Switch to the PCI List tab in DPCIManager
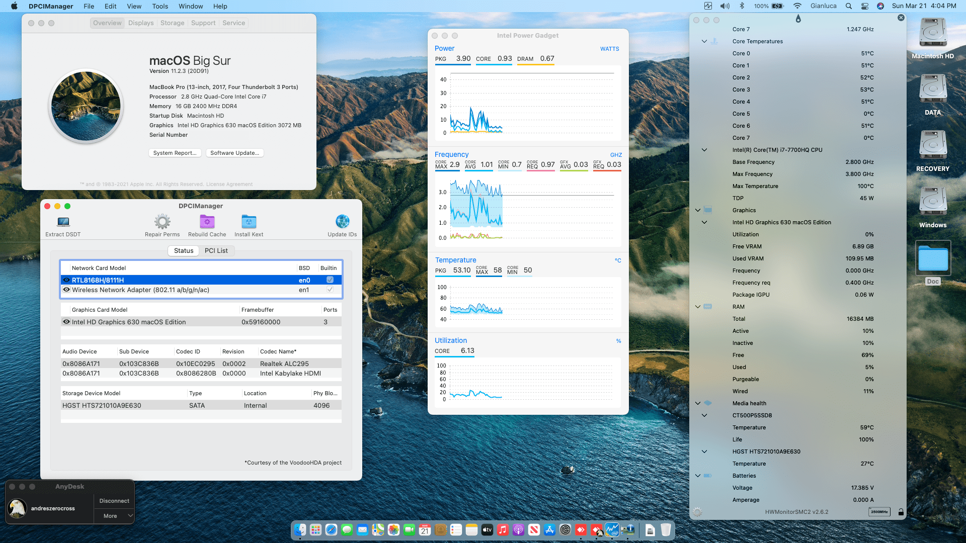Image resolution: width=966 pixels, height=543 pixels. click(216, 250)
